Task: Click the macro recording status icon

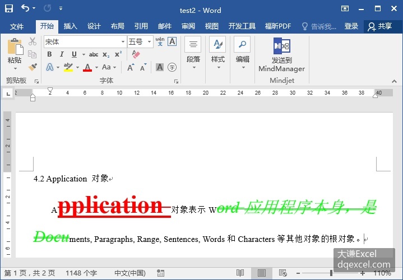Action: pos(161,273)
